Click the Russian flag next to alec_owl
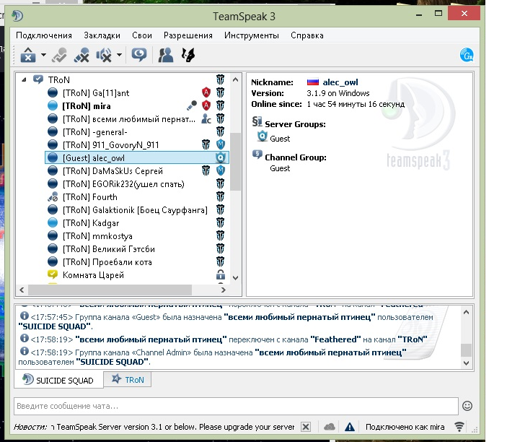The height and width of the screenshot is (442, 507). 313,82
